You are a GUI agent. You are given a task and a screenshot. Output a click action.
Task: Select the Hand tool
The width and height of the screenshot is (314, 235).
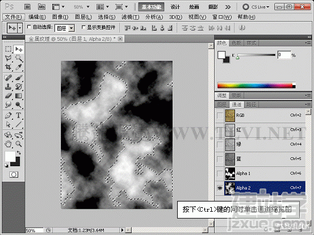(x=8, y=144)
